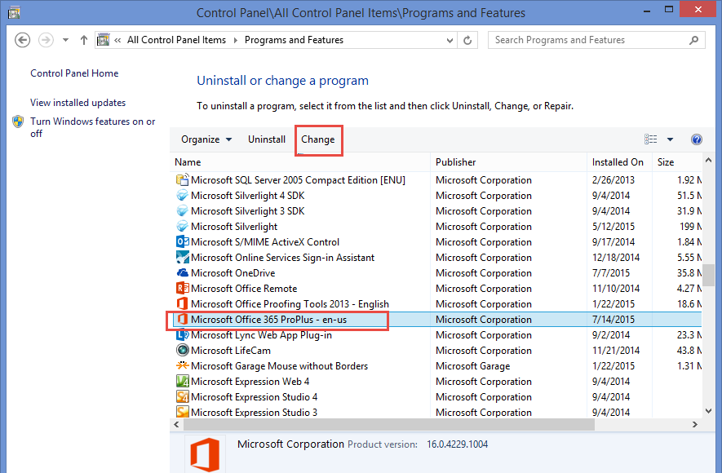The width and height of the screenshot is (722, 473).
Task: Open View installed updates link
Action: tap(78, 103)
